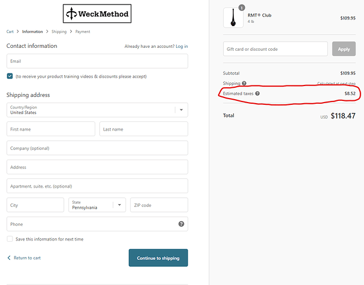The height and width of the screenshot is (285, 364).
Task: Open the Country/Region dropdown
Action: tap(97, 110)
